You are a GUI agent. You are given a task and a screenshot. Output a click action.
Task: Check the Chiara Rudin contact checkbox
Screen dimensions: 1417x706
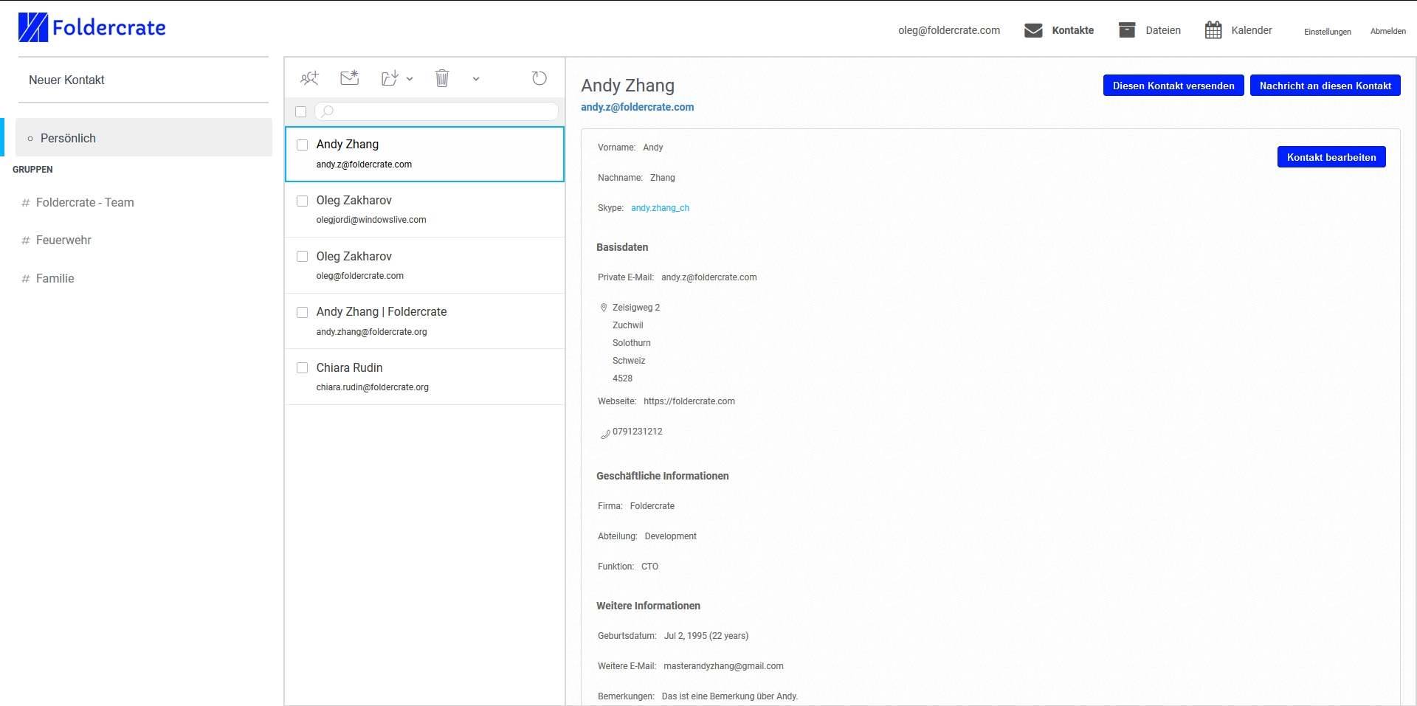click(x=302, y=367)
